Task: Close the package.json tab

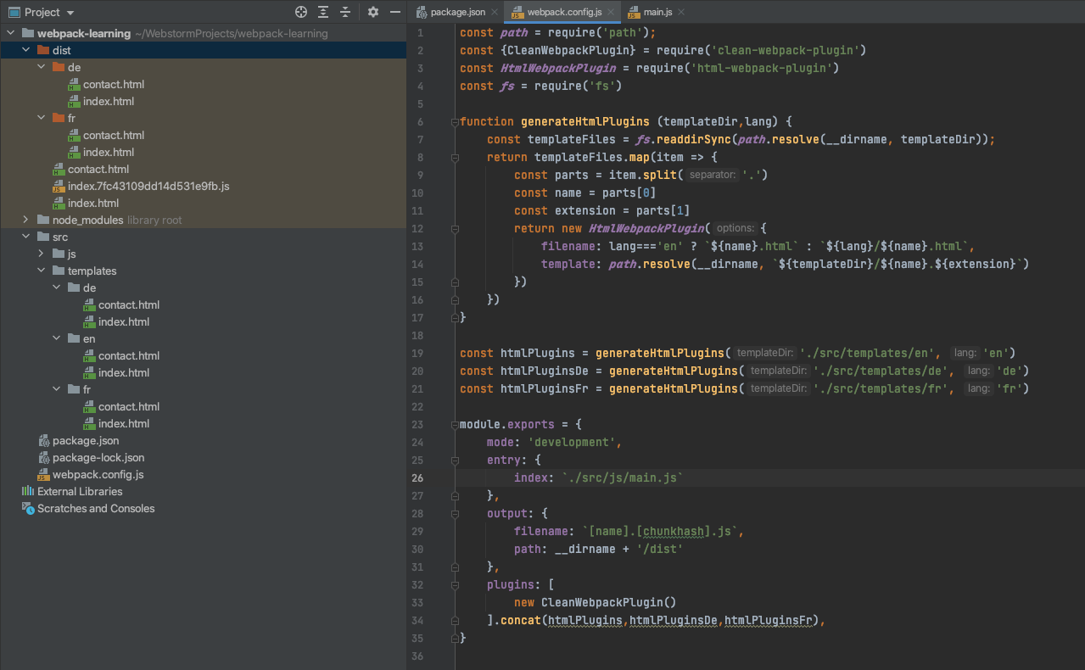Action: (495, 12)
